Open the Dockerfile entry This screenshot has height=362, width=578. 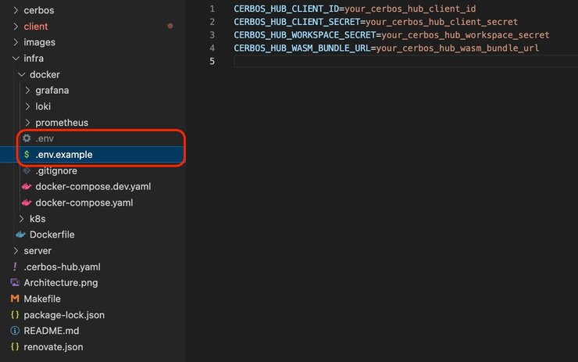pyautogui.click(x=52, y=235)
